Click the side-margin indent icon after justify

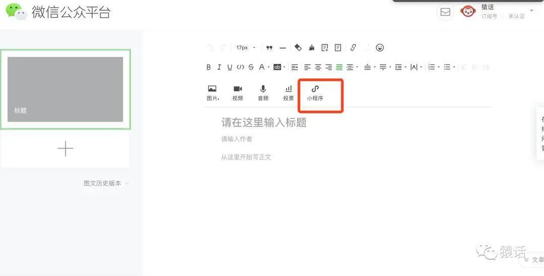pos(350,67)
